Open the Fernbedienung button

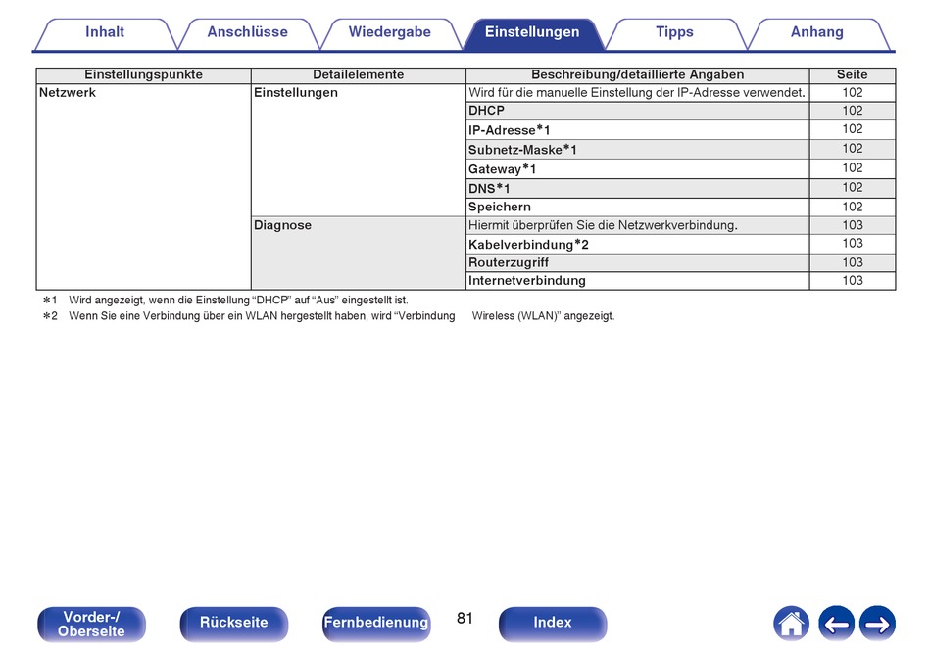point(376,624)
